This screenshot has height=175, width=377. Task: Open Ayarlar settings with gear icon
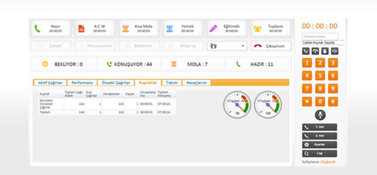320,145
